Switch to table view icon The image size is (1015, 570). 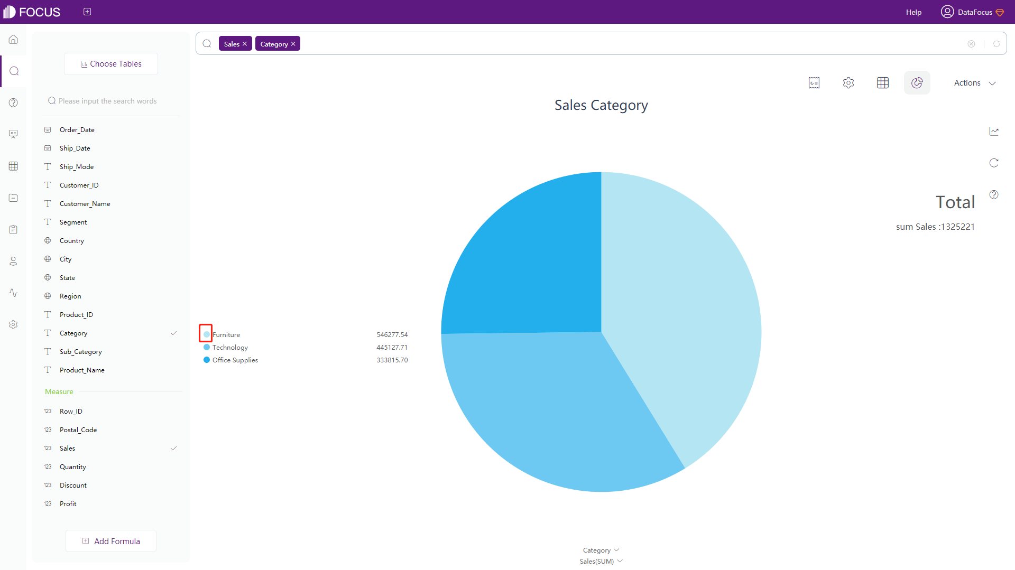point(883,83)
